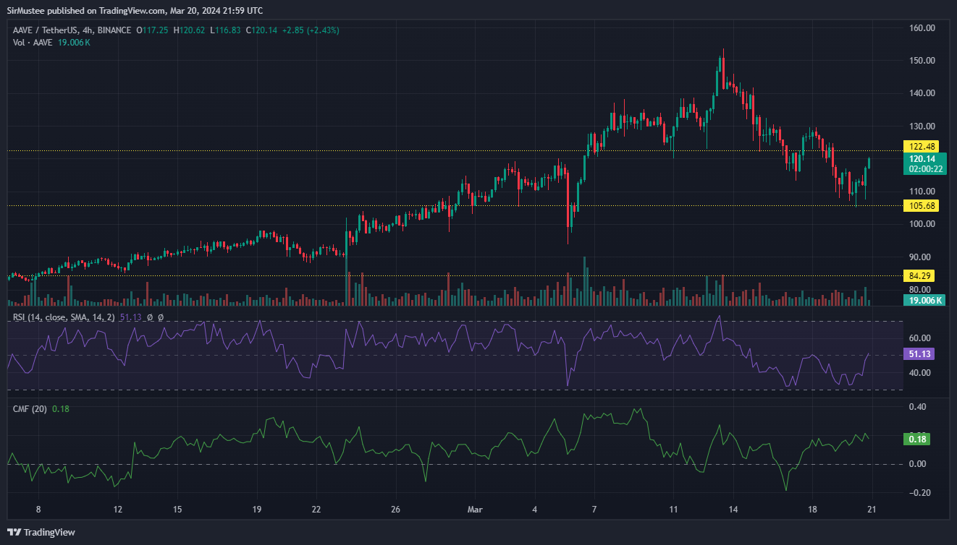957x545 pixels.
Task: Click the 21 date on the time axis
Action: (872, 510)
